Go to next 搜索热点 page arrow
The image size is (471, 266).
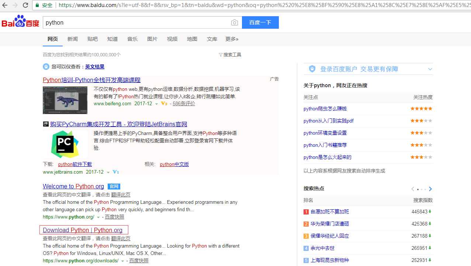click(x=430, y=189)
